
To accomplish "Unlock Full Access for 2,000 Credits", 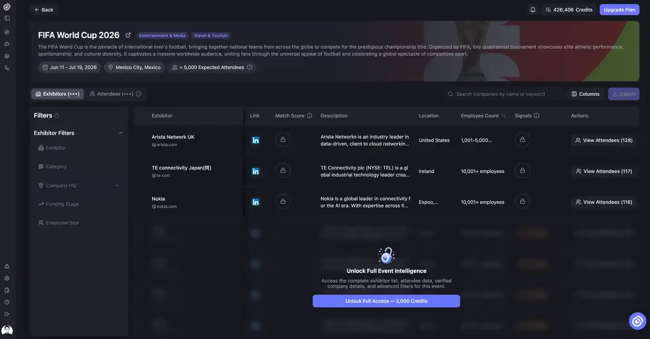I will pyautogui.click(x=386, y=301).
